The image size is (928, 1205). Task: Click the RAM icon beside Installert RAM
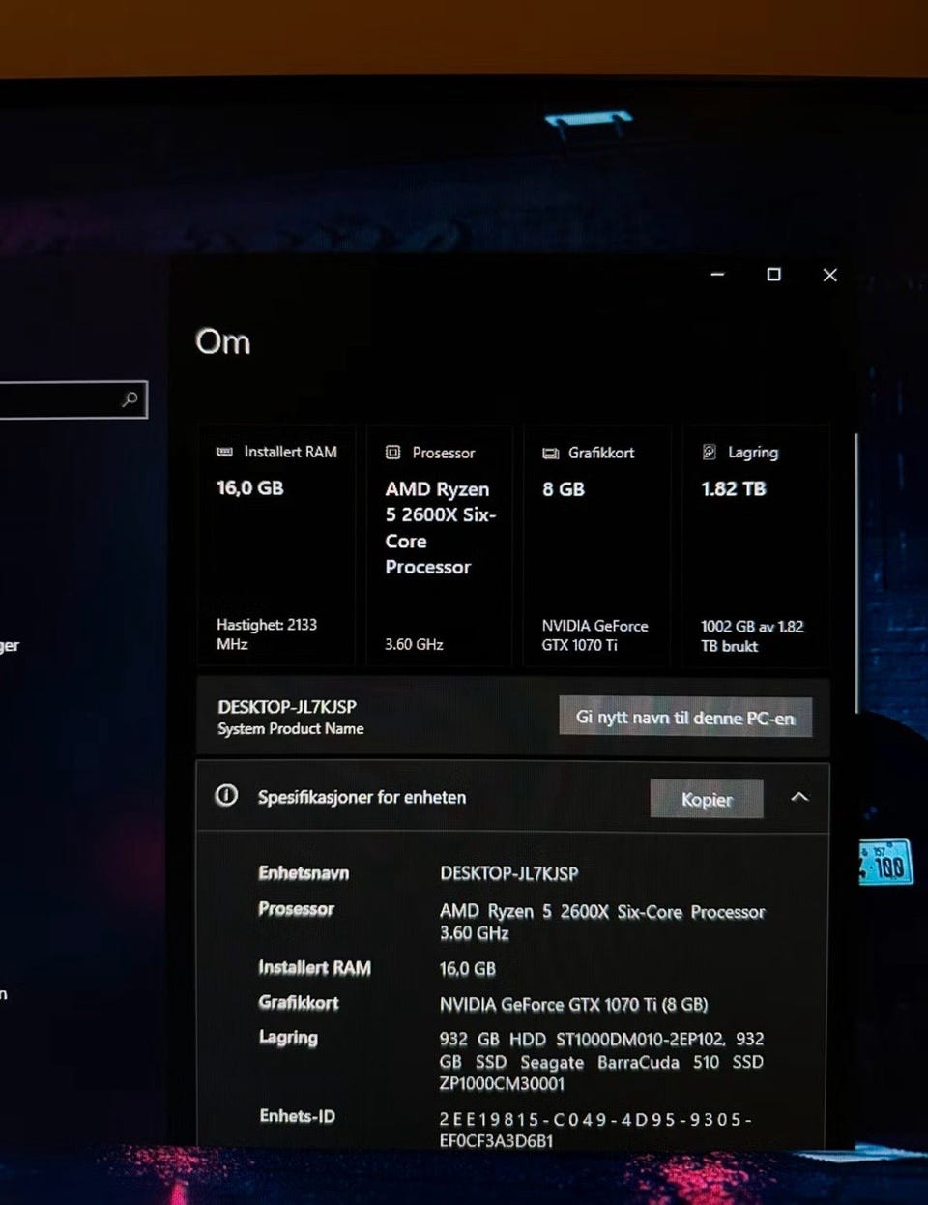click(x=224, y=452)
